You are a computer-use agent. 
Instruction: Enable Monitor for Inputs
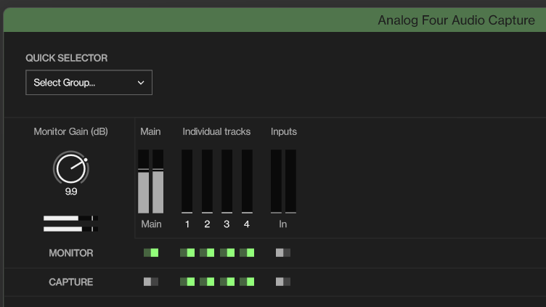coord(283,253)
